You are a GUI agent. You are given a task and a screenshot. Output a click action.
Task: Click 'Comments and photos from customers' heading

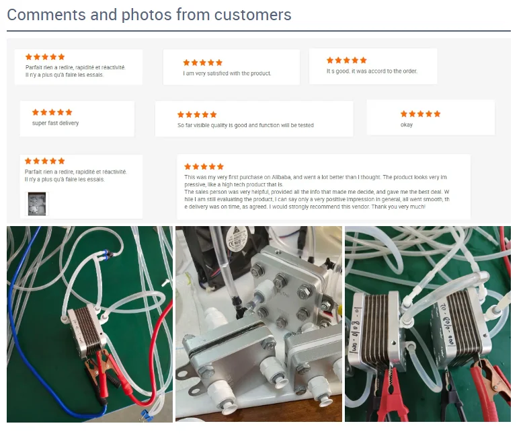(x=149, y=15)
